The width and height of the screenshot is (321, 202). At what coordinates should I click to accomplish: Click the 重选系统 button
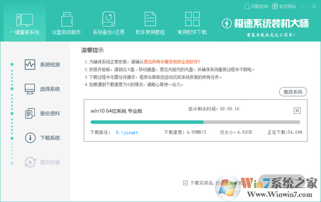293,92
